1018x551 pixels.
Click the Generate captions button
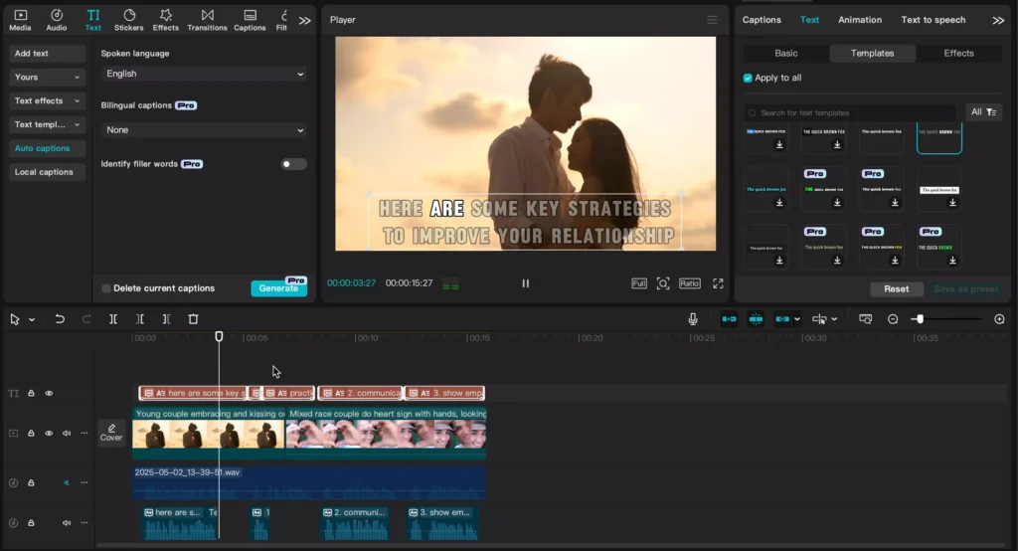278,288
